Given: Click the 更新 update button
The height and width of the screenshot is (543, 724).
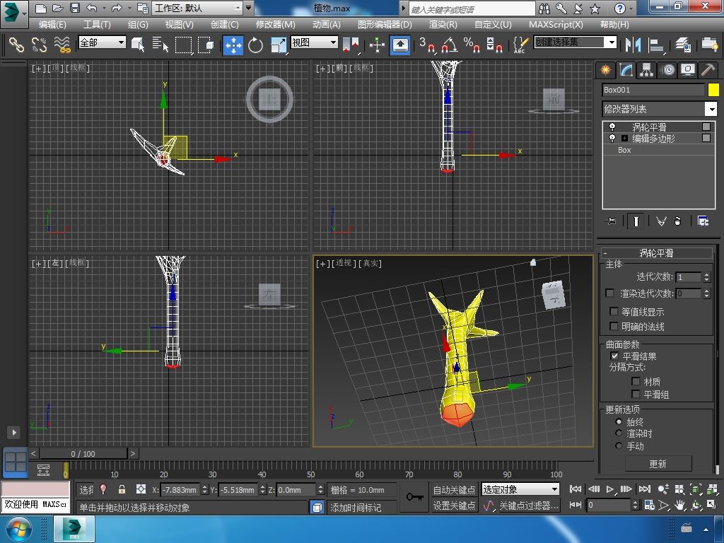Looking at the screenshot, I should tap(658, 464).
